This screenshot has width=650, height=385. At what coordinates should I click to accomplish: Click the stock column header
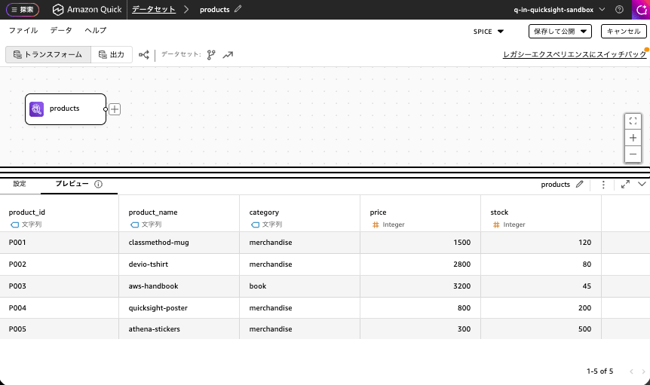click(x=499, y=212)
